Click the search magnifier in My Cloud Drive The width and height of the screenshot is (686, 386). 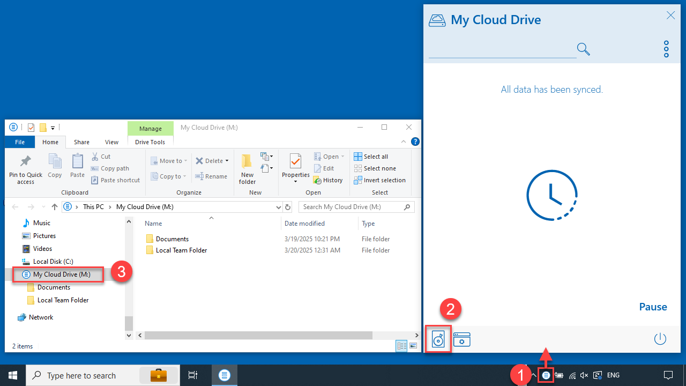tap(584, 49)
